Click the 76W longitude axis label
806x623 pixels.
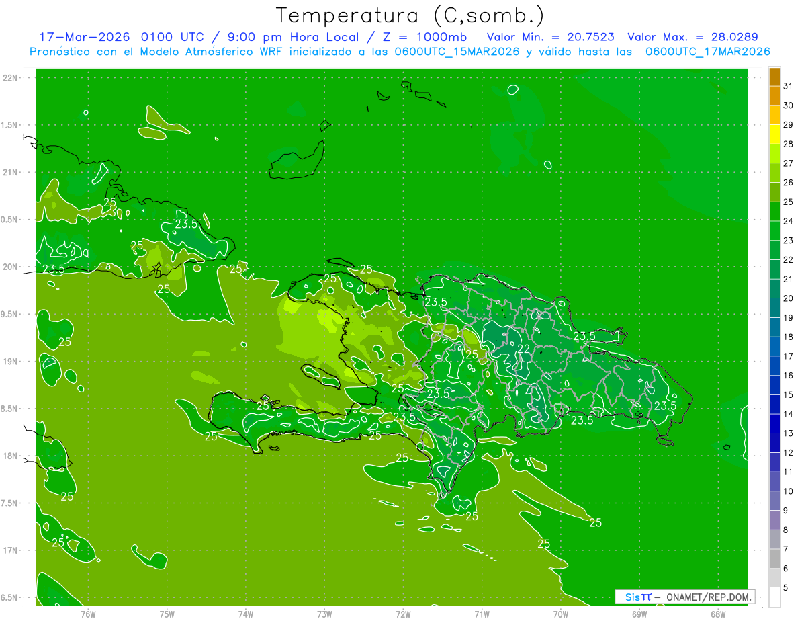(x=88, y=614)
